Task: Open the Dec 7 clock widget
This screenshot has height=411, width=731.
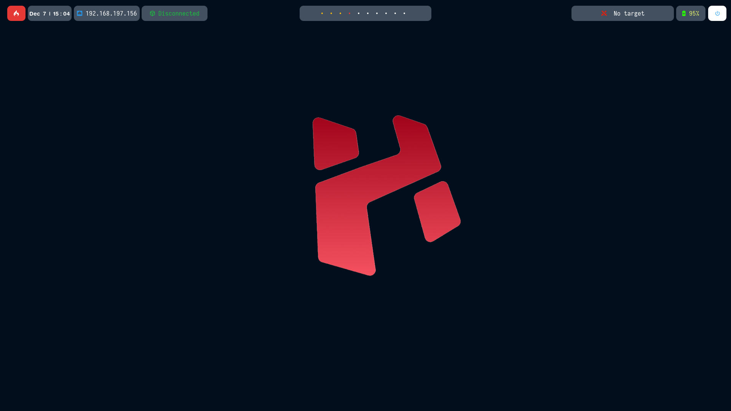Action: point(49,13)
